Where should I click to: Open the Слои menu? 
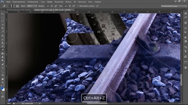pyautogui.click(x=43, y=2)
